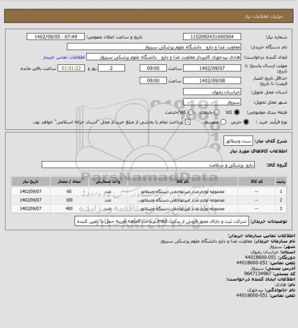The width and height of the screenshot is (298, 328).
Task: Click the delivery province field خراسان رضوی
Action: [212, 92]
